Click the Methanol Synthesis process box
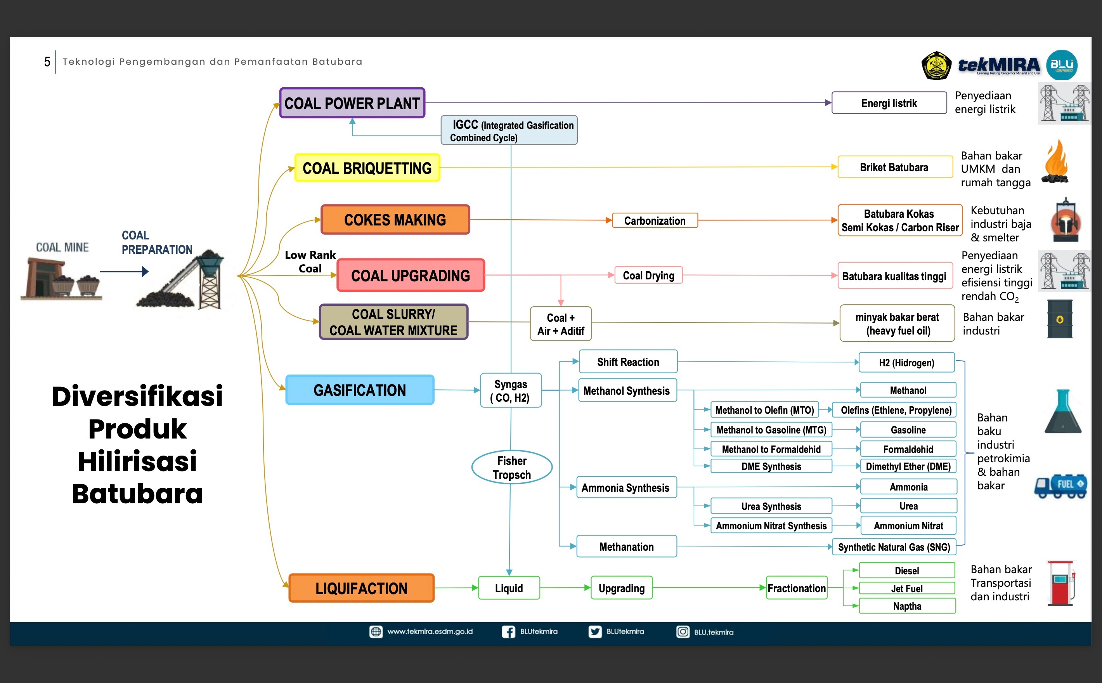The width and height of the screenshot is (1102, 683). click(627, 391)
